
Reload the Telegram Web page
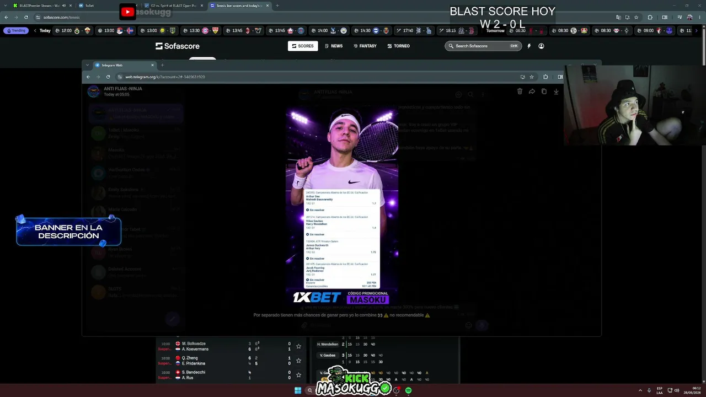click(108, 77)
